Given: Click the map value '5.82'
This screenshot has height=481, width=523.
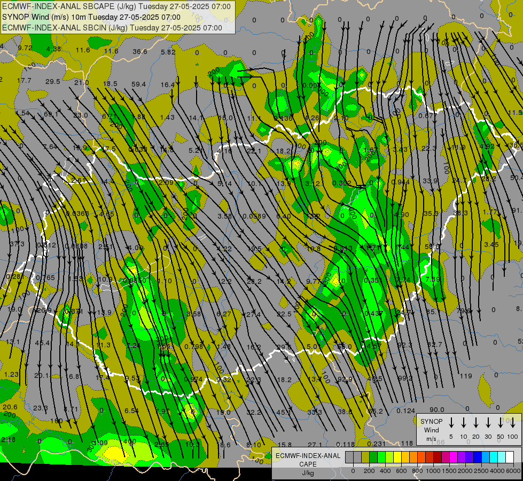Looking at the screenshot, I should [168, 52].
